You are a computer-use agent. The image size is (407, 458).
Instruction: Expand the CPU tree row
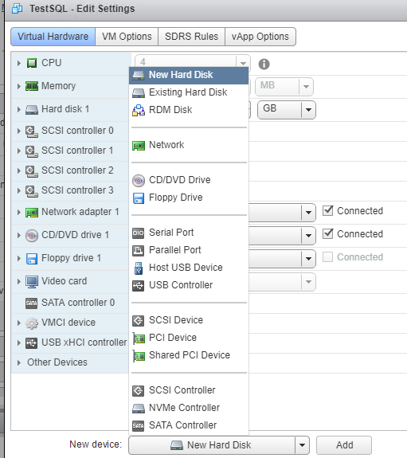19,63
